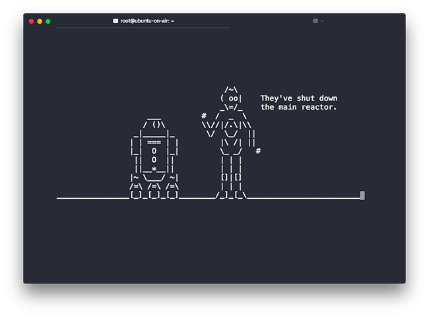
Task: Minimize the terminal with yellow button
Action: [40, 21]
